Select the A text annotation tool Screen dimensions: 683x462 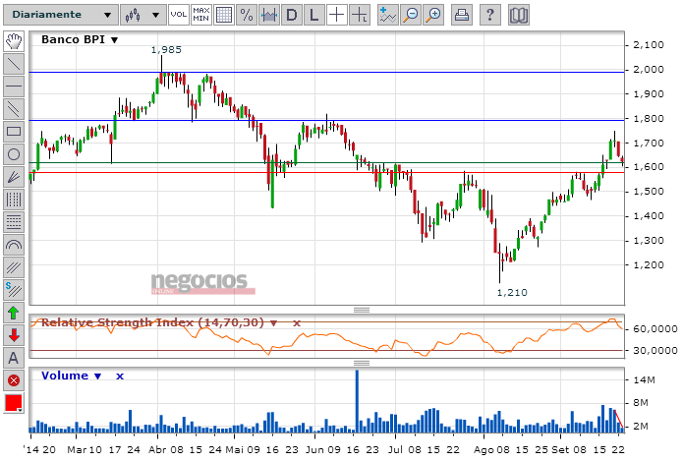click(x=14, y=358)
